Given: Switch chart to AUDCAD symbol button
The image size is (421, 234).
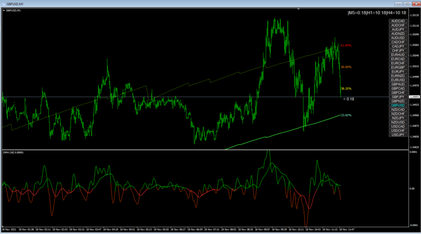Looking at the screenshot, I should point(398,21).
